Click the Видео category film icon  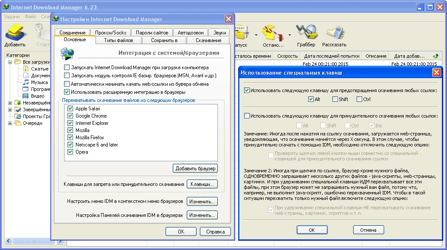click(x=25, y=96)
